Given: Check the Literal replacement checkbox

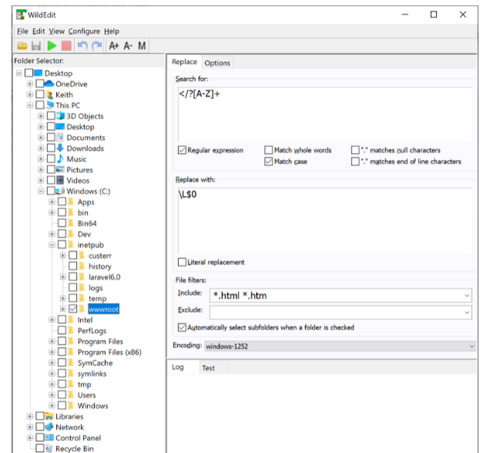Looking at the screenshot, I should coord(182,262).
